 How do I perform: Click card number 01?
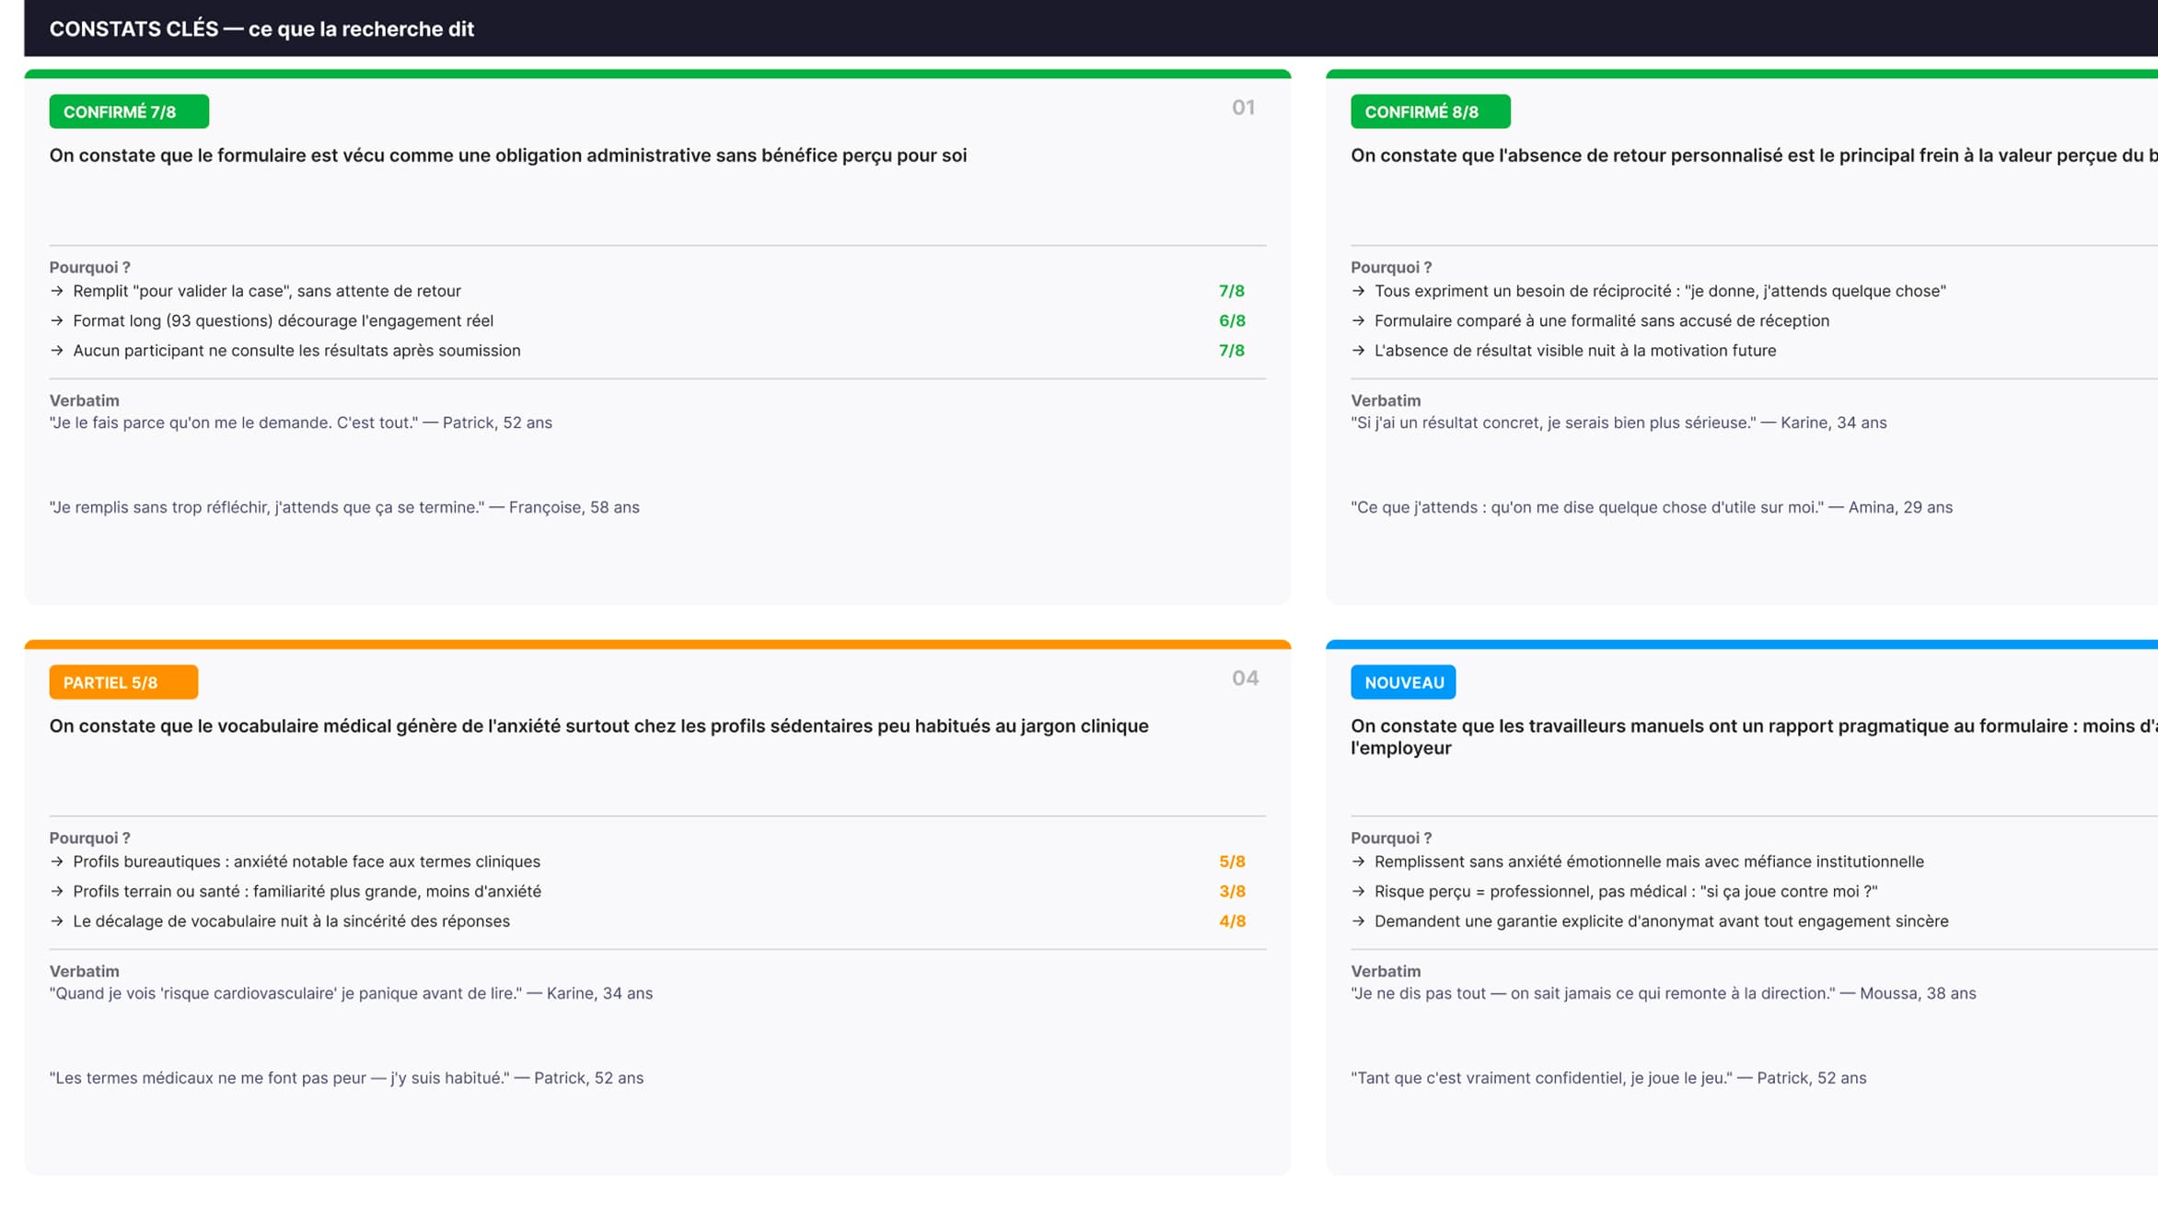tap(1243, 108)
